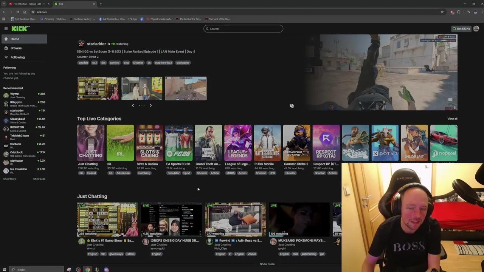Open Respect RP (GTA) category card

[x=326, y=143]
